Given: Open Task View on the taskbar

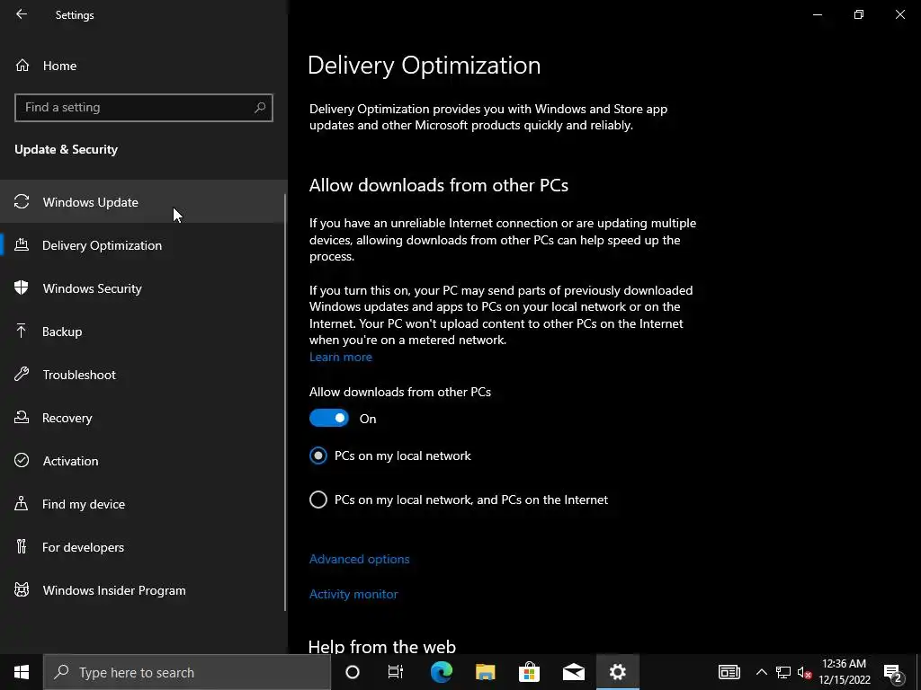Looking at the screenshot, I should [x=396, y=672].
